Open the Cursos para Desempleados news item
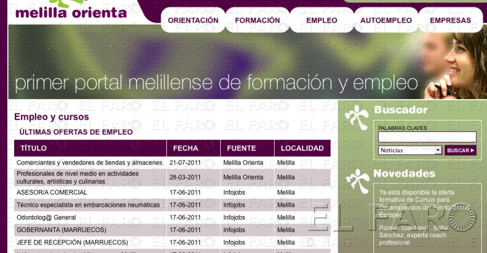This screenshot has height=253, width=487. [424, 204]
